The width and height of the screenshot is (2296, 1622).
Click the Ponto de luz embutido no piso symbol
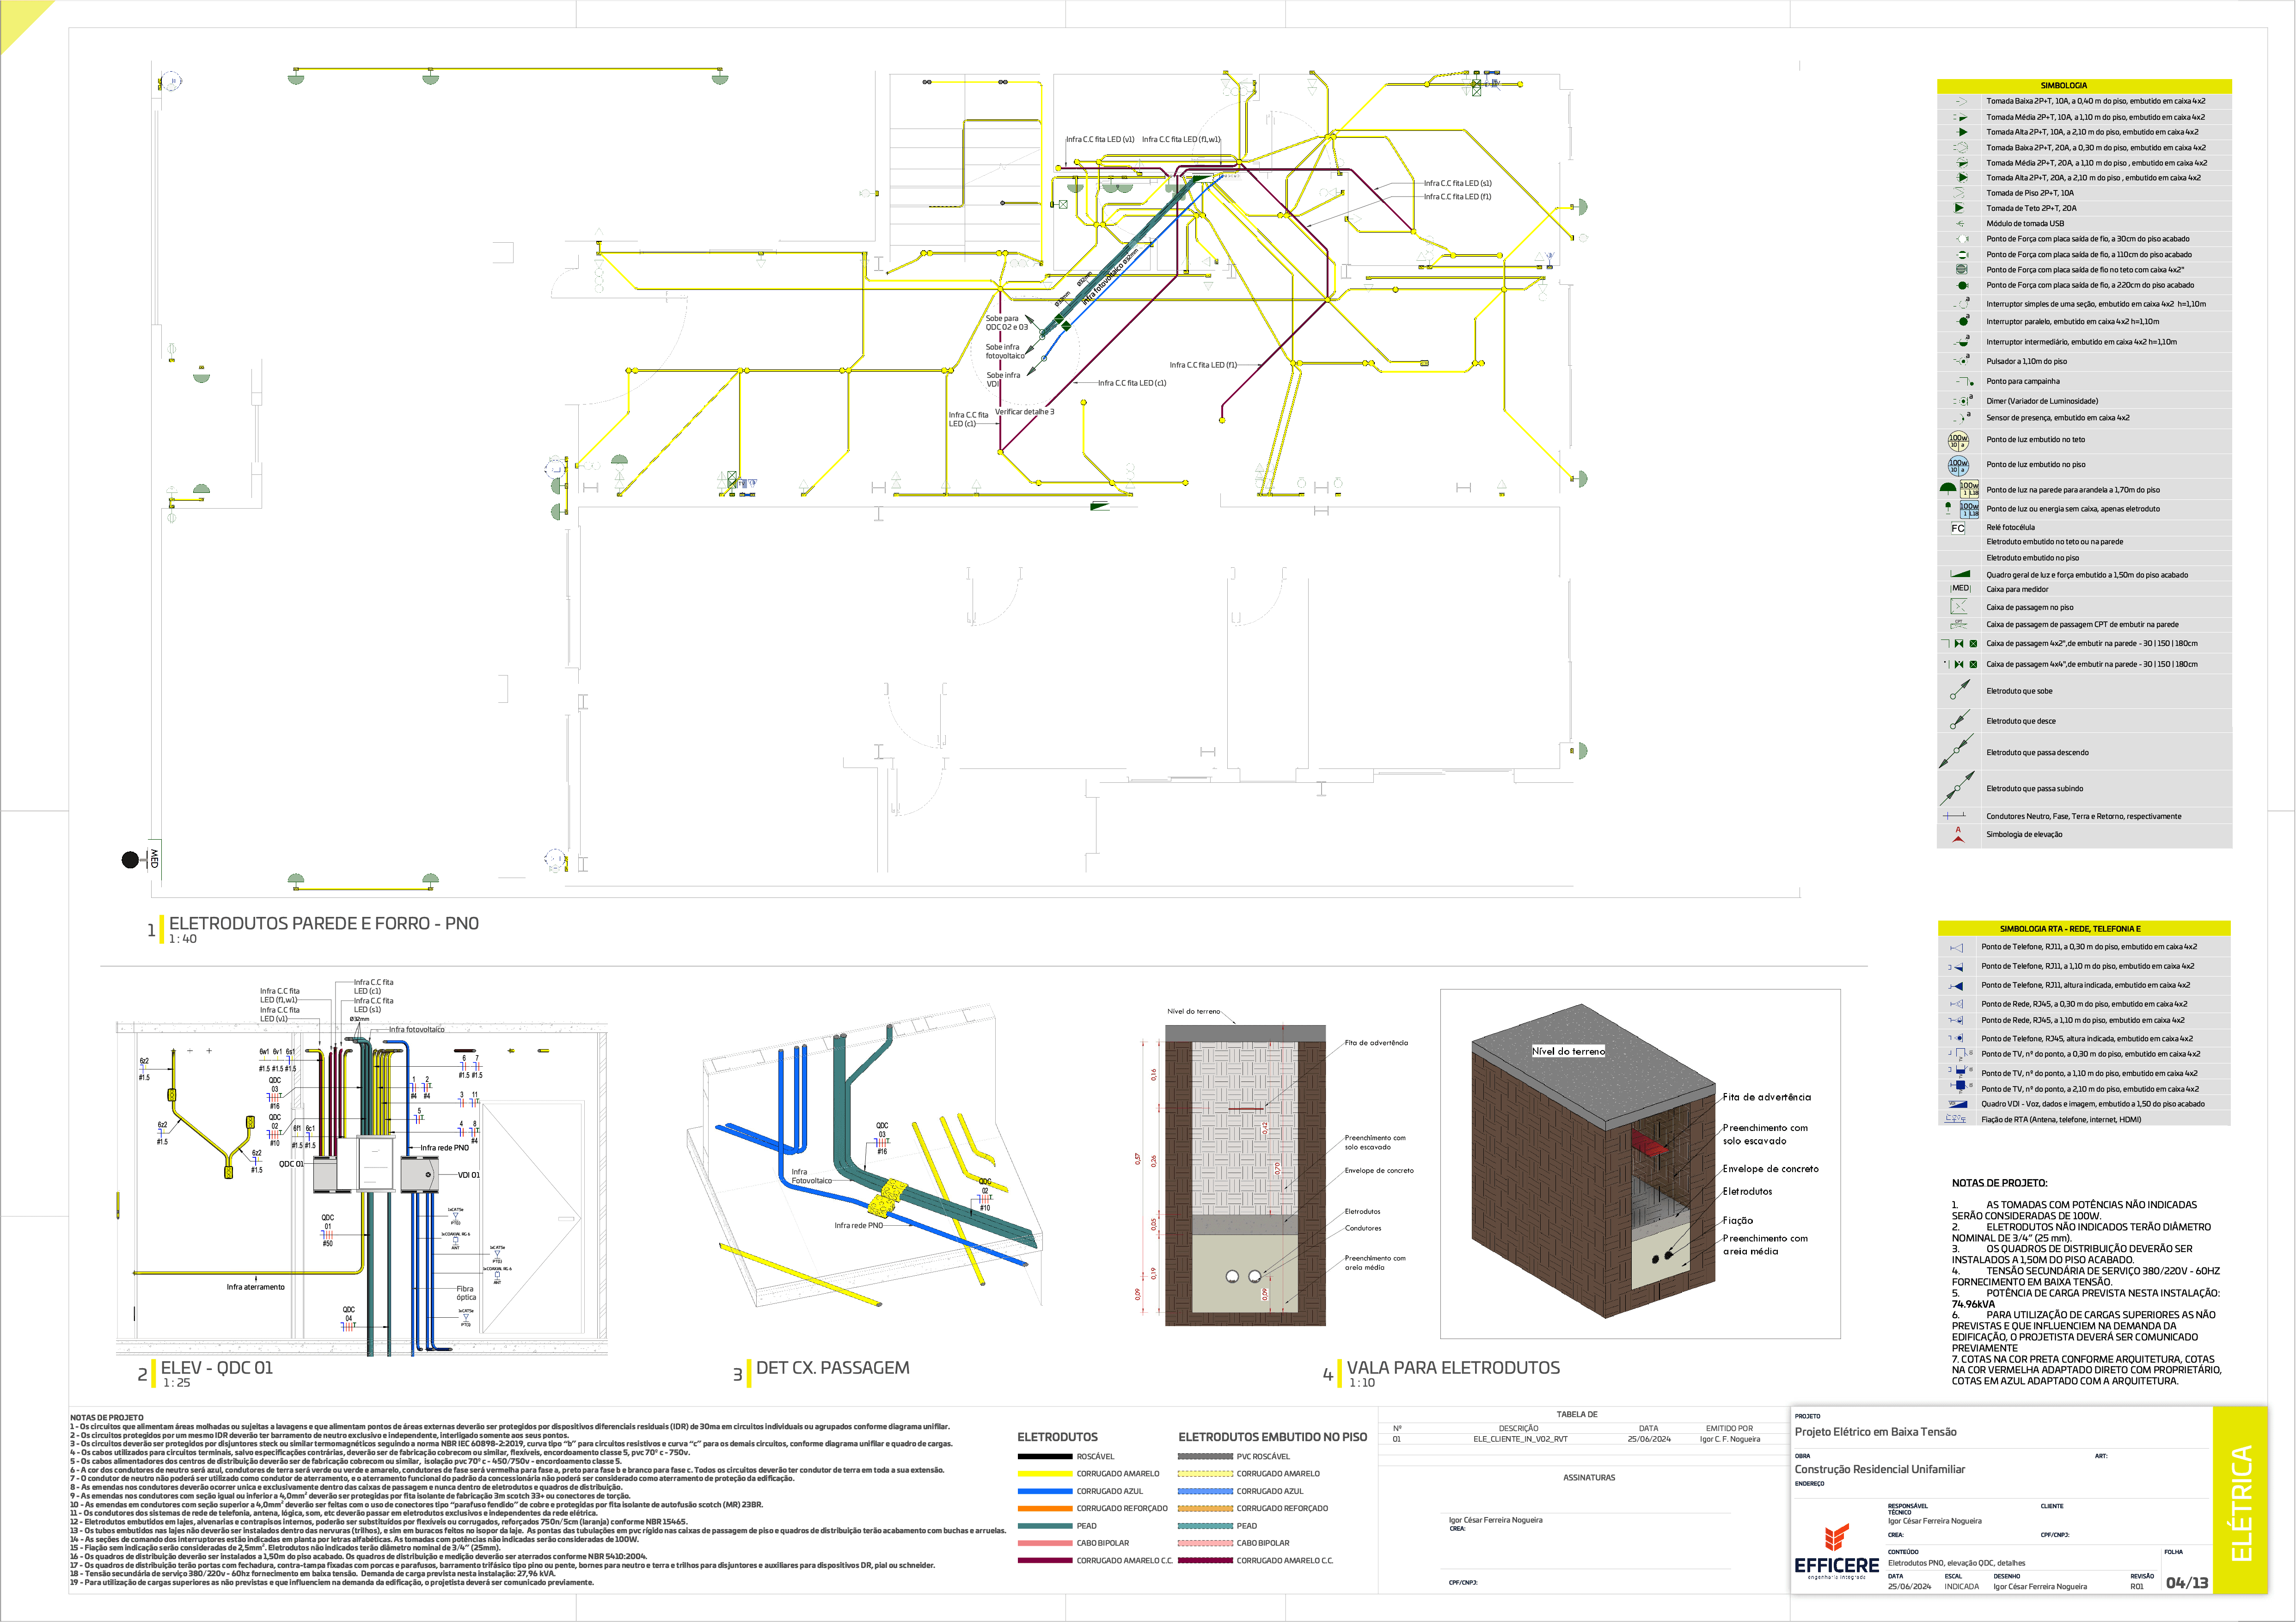(x=1958, y=465)
